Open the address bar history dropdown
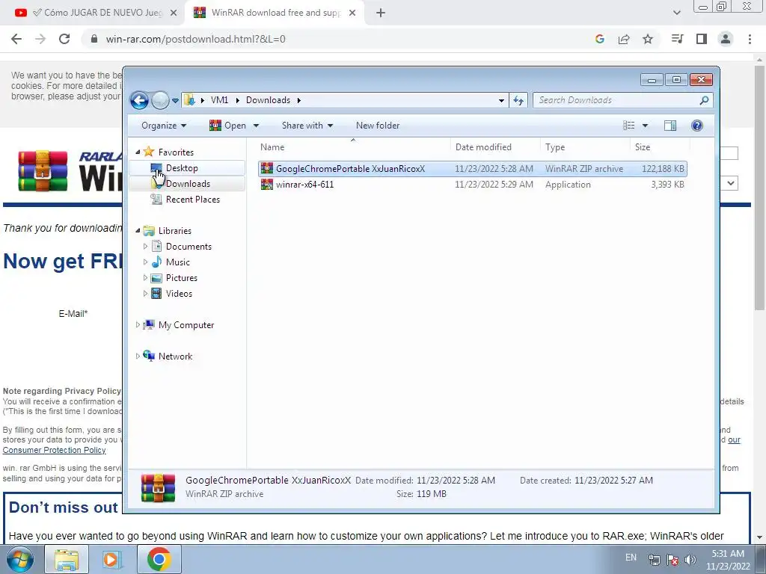766x574 pixels. click(x=501, y=101)
